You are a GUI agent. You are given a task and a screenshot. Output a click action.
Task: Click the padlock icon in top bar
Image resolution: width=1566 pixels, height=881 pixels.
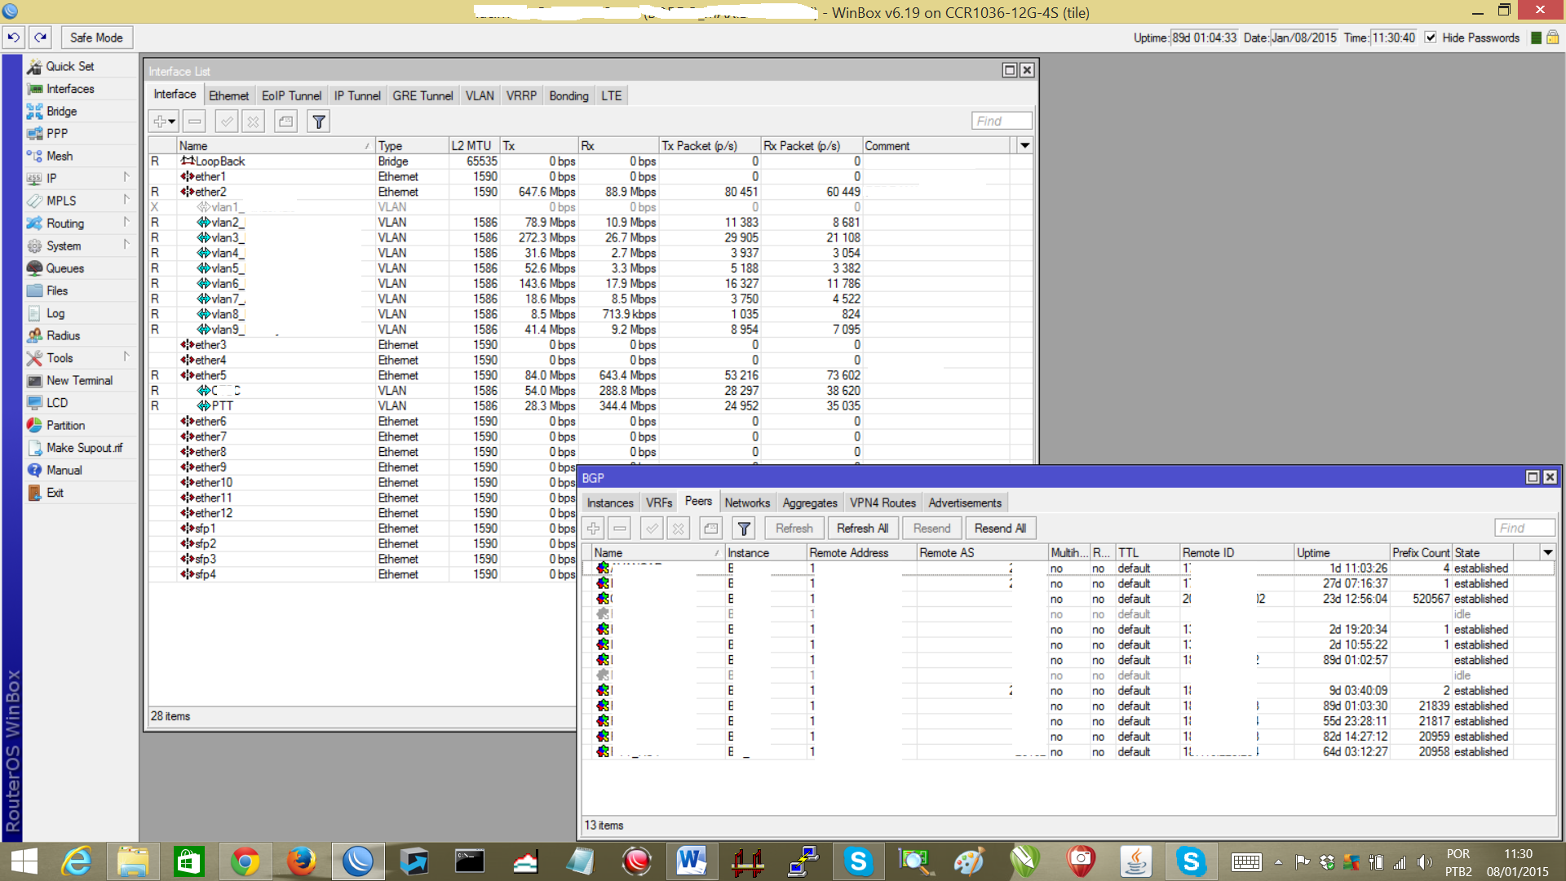pyautogui.click(x=1552, y=38)
